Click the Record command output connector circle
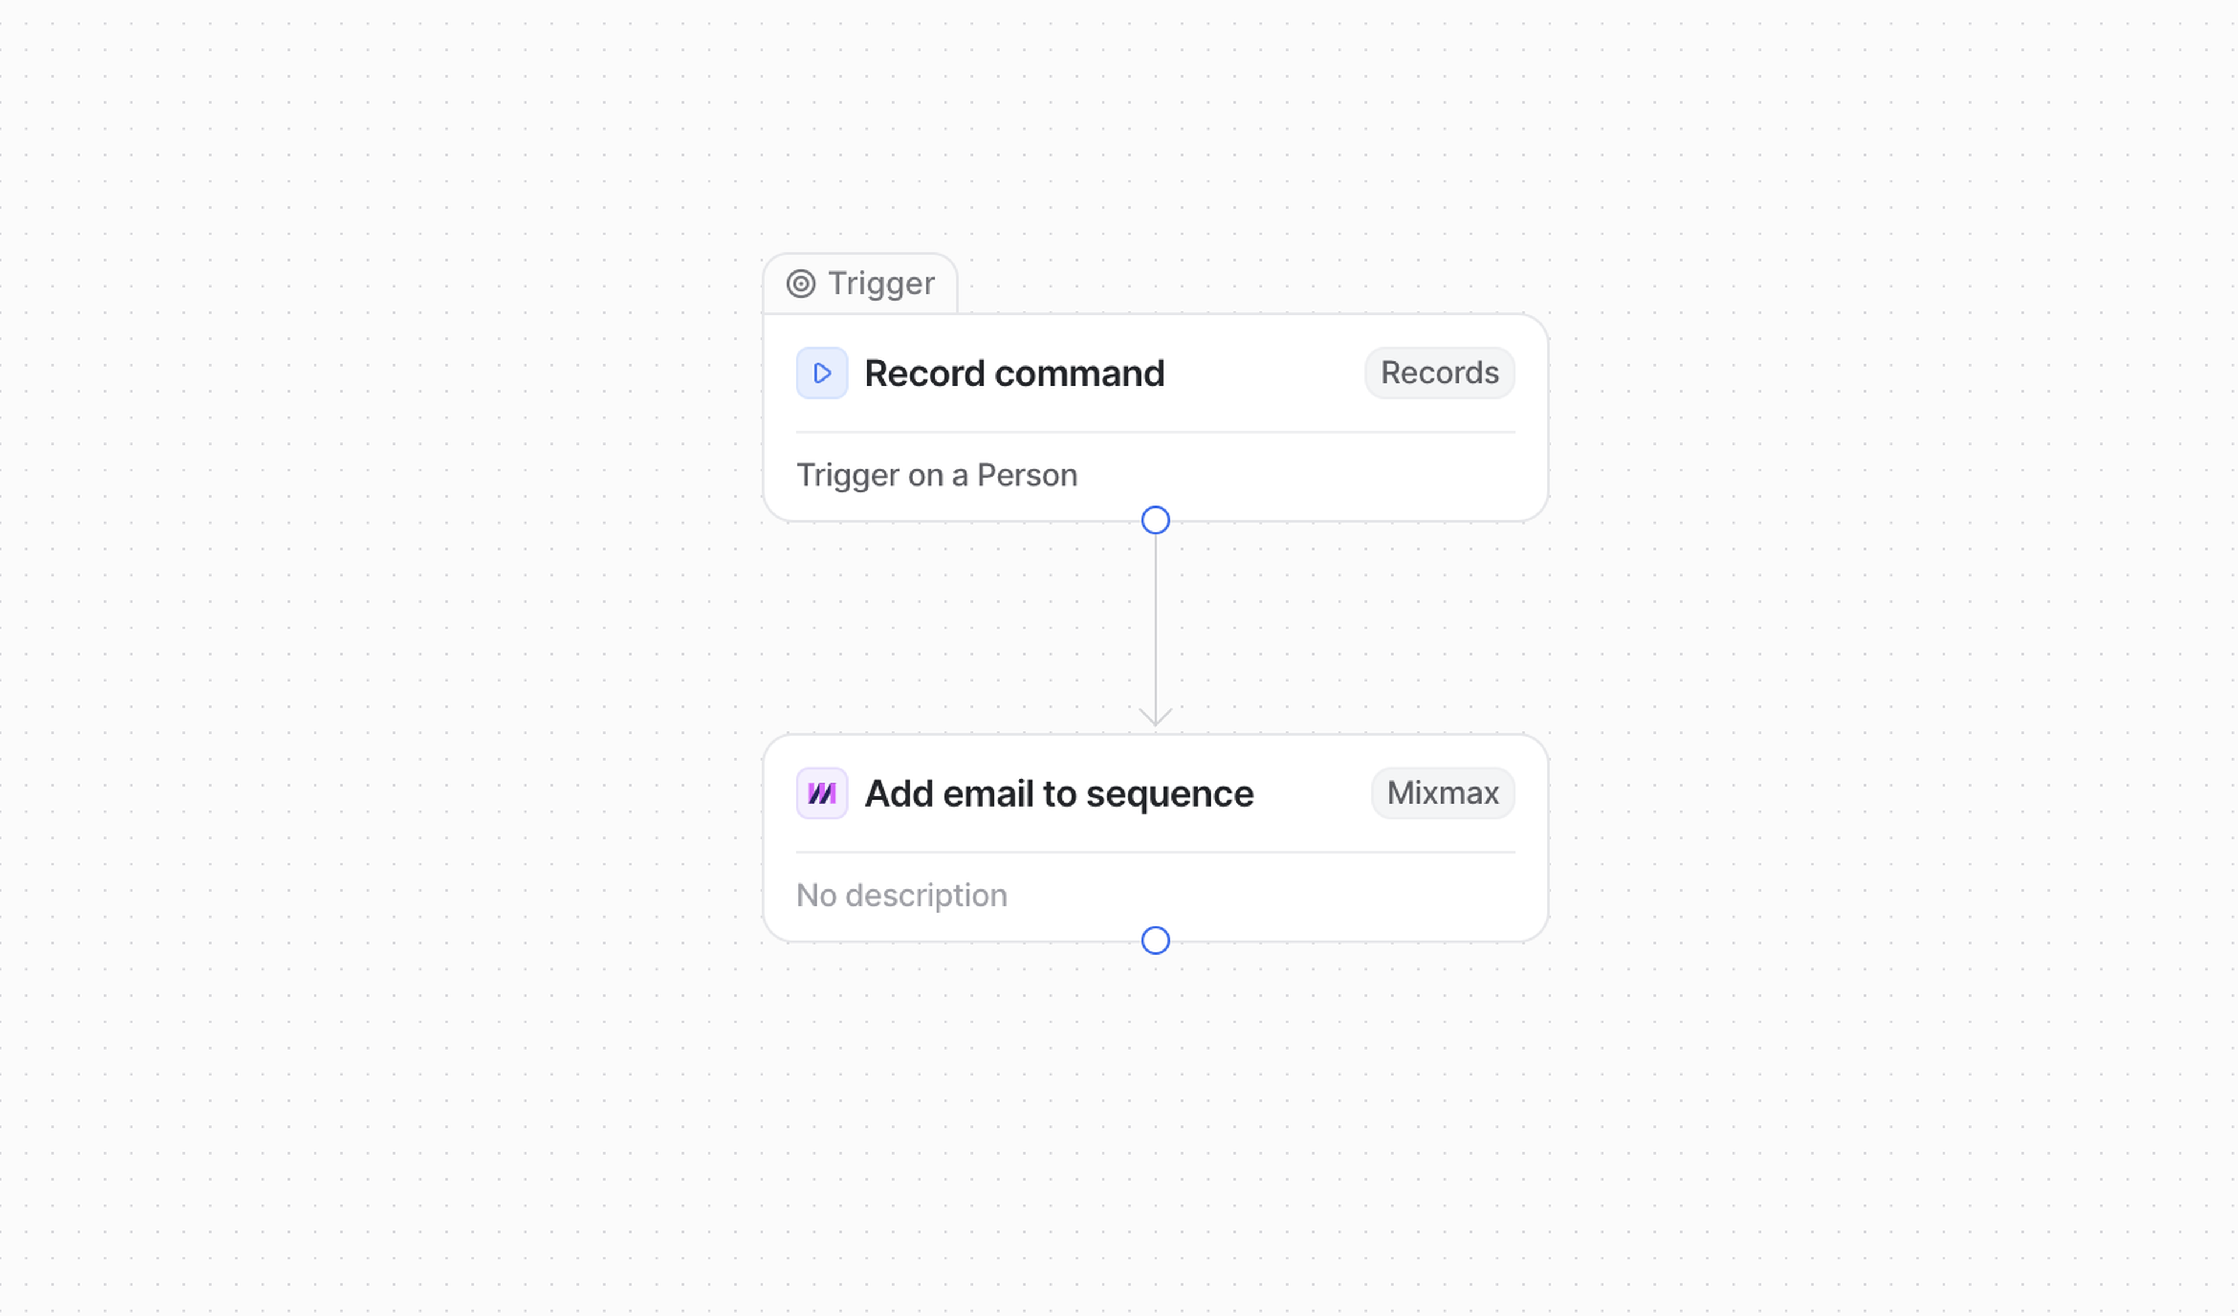Image resolution: width=2238 pixels, height=1316 pixels. click(1155, 520)
